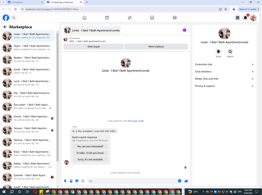Expand Chat members section

tap(224, 72)
